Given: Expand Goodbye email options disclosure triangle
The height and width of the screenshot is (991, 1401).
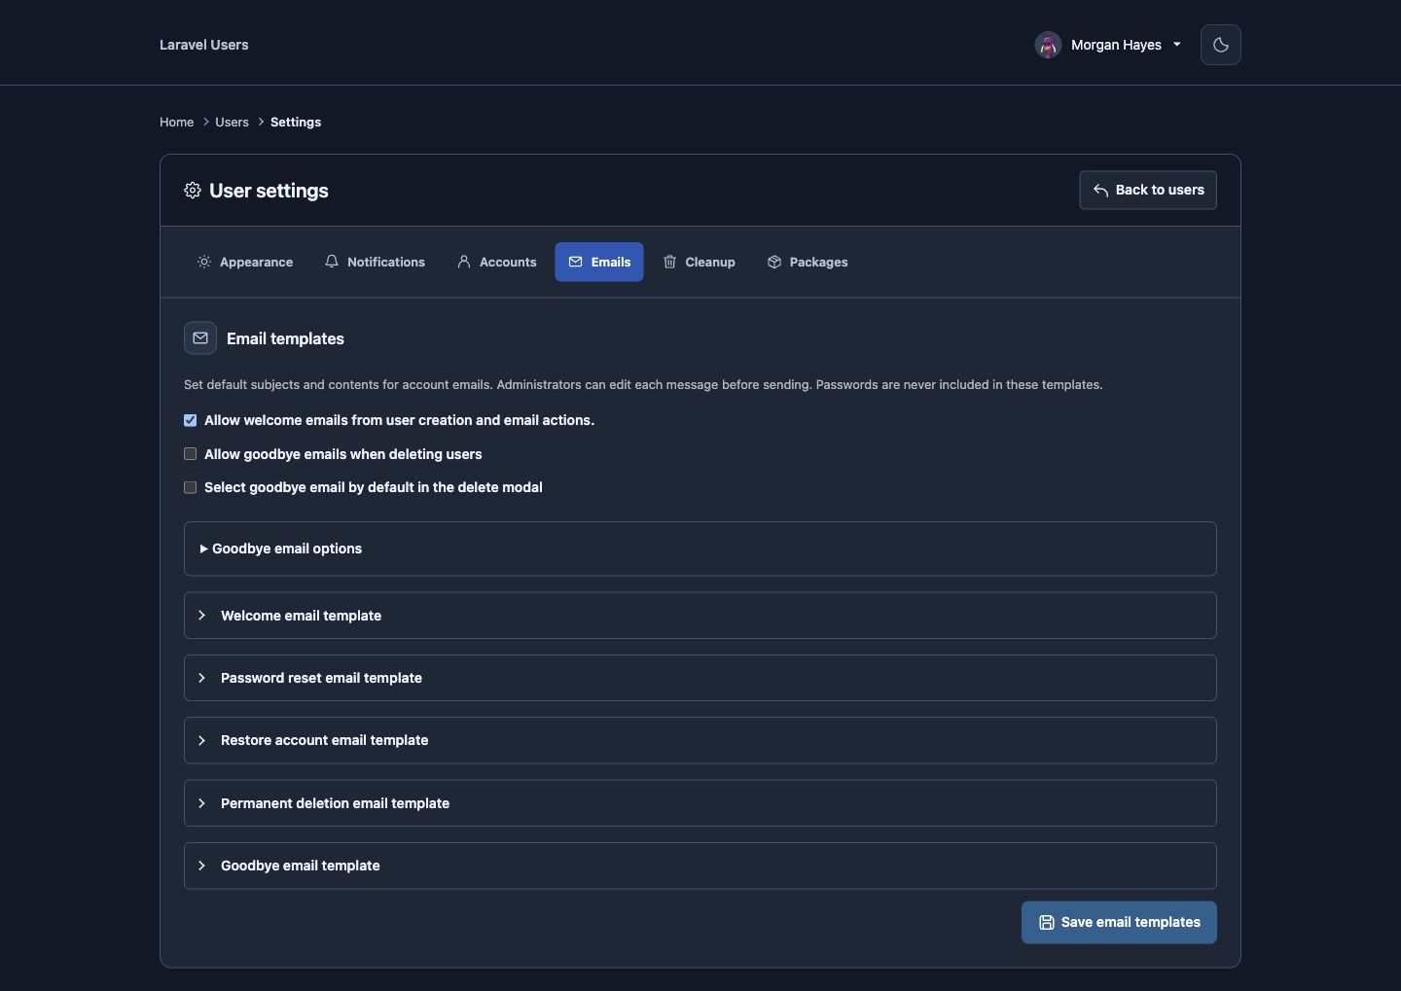Looking at the screenshot, I should [x=204, y=549].
